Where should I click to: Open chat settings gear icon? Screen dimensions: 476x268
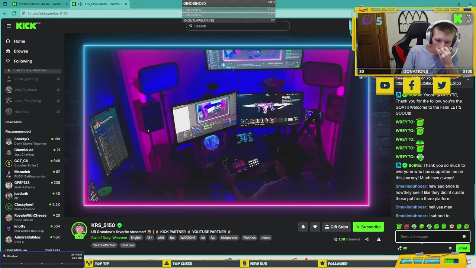[x=450, y=248]
